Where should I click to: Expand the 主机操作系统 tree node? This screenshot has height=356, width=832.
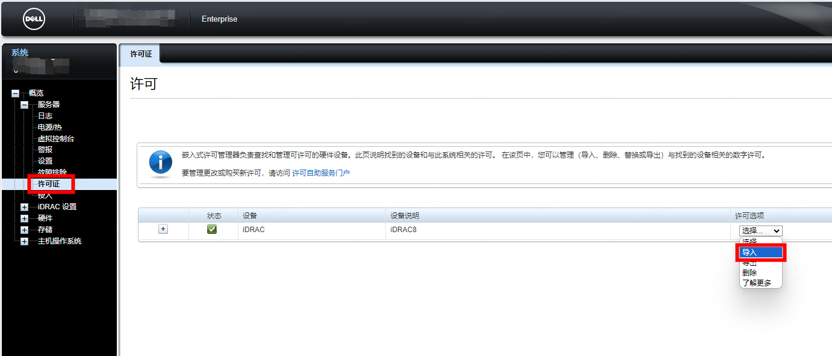(x=24, y=241)
